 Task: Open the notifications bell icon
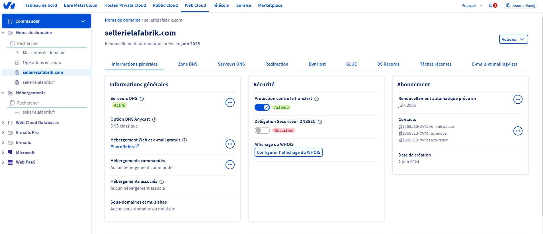click(491, 5)
